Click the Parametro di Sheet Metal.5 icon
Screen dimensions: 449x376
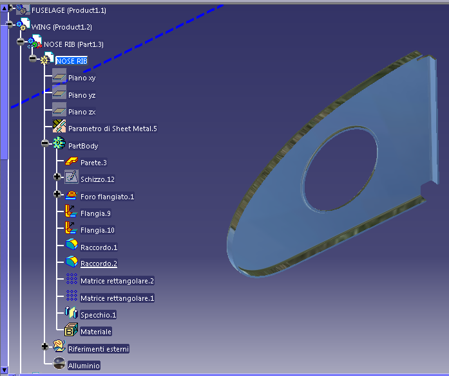coord(59,126)
